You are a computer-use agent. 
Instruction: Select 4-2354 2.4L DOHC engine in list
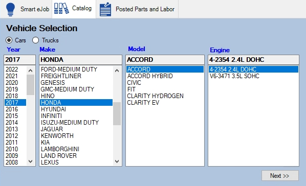coord(253,69)
